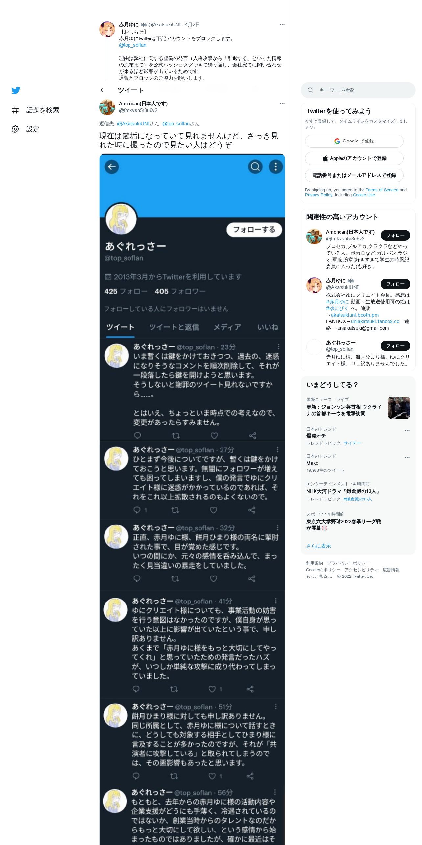The width and height of the screenshot is (422, 845).
Task: Follow 赤月ゆに in related accounts
Action: point(395,284)
